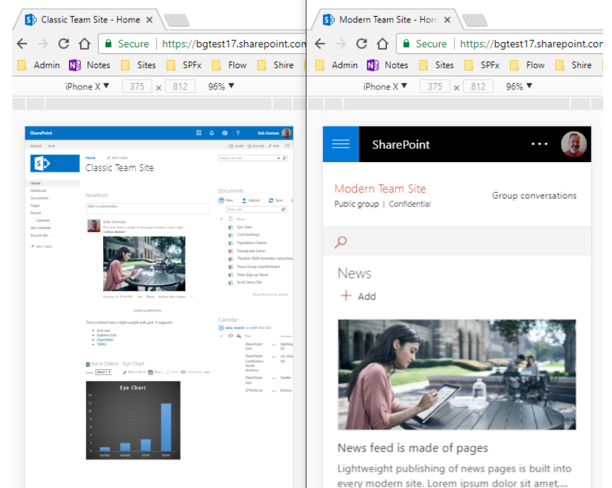Click the New document icon in Documents
612x488 pixels.
click(221, 200)
